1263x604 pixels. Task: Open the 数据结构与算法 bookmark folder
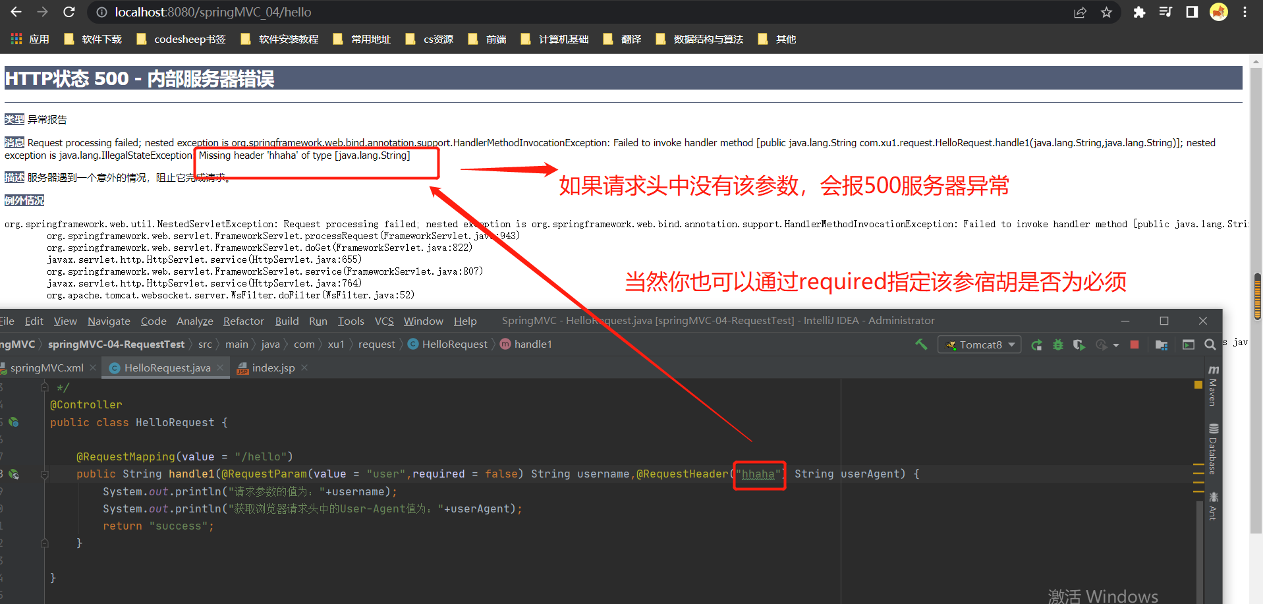click(x=699, y=39)
